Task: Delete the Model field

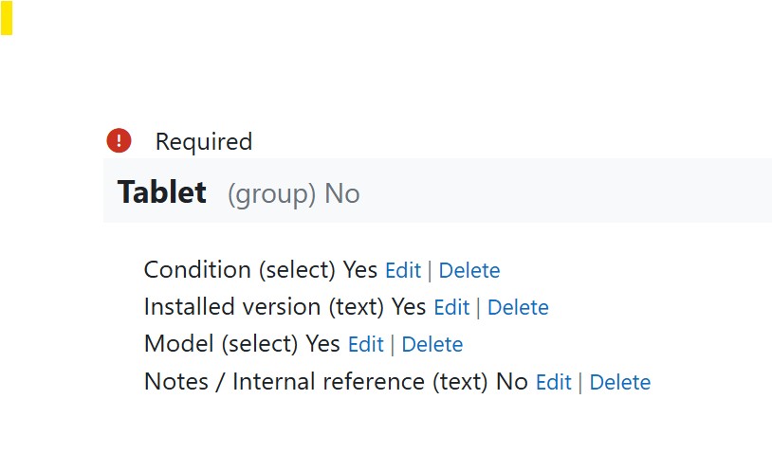Action: click(x=432, y=345)
